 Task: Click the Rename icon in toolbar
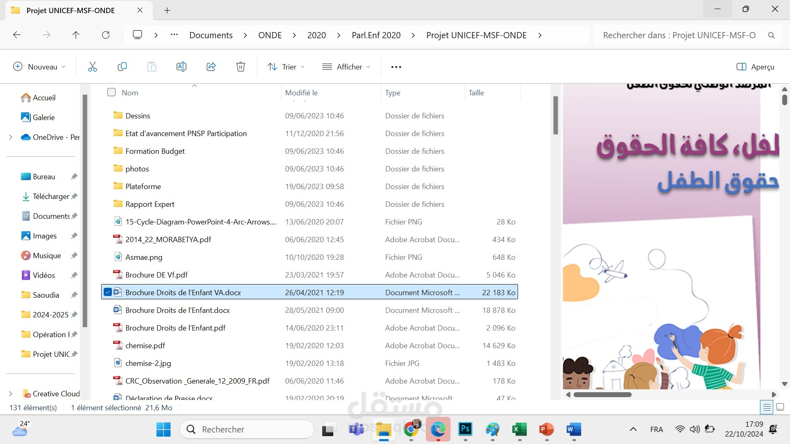(x=181, y=67)
